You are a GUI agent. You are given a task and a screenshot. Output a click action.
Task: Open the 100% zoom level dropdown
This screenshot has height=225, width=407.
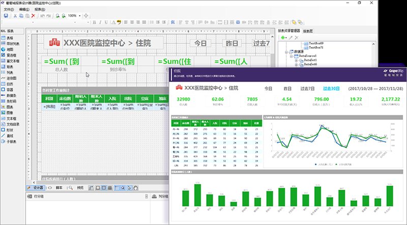pos(79,16)
